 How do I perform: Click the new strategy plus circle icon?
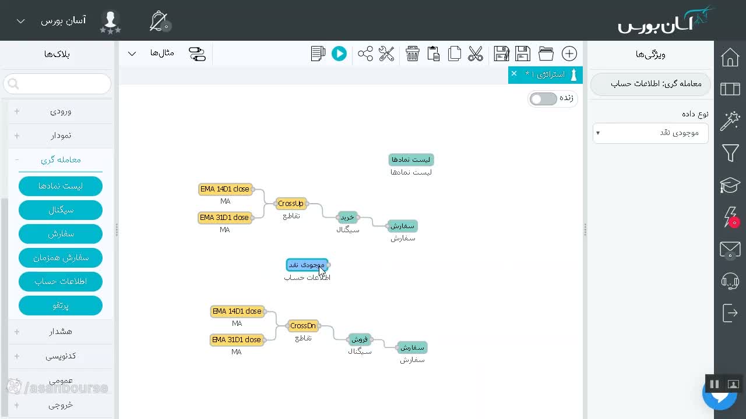pyautogui.click(x=569, y=54)
